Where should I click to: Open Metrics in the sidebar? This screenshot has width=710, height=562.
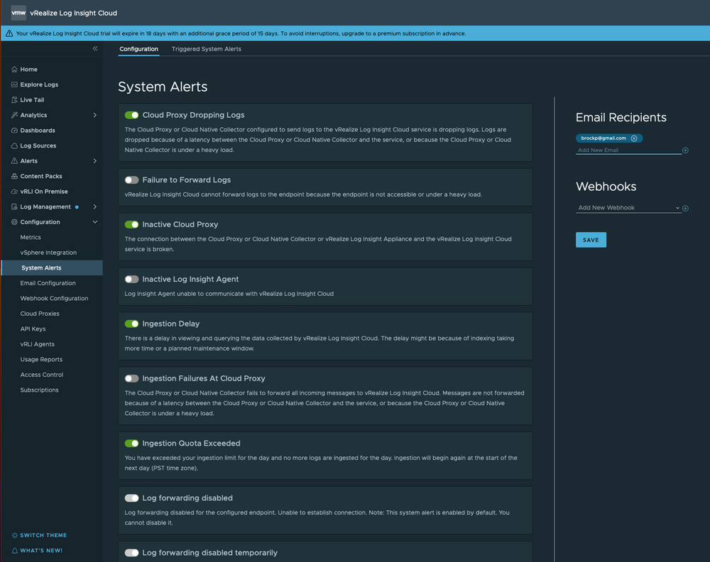click(31, 237)
